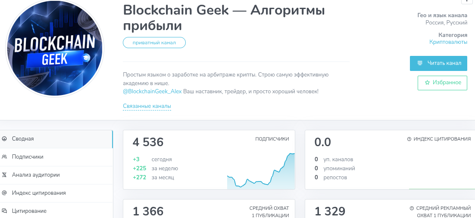The image size is (475, 218).
Task: Click help icon beside ИНДЕКС ЦИТИРОВАНИЯ
Action: [409, 139]
